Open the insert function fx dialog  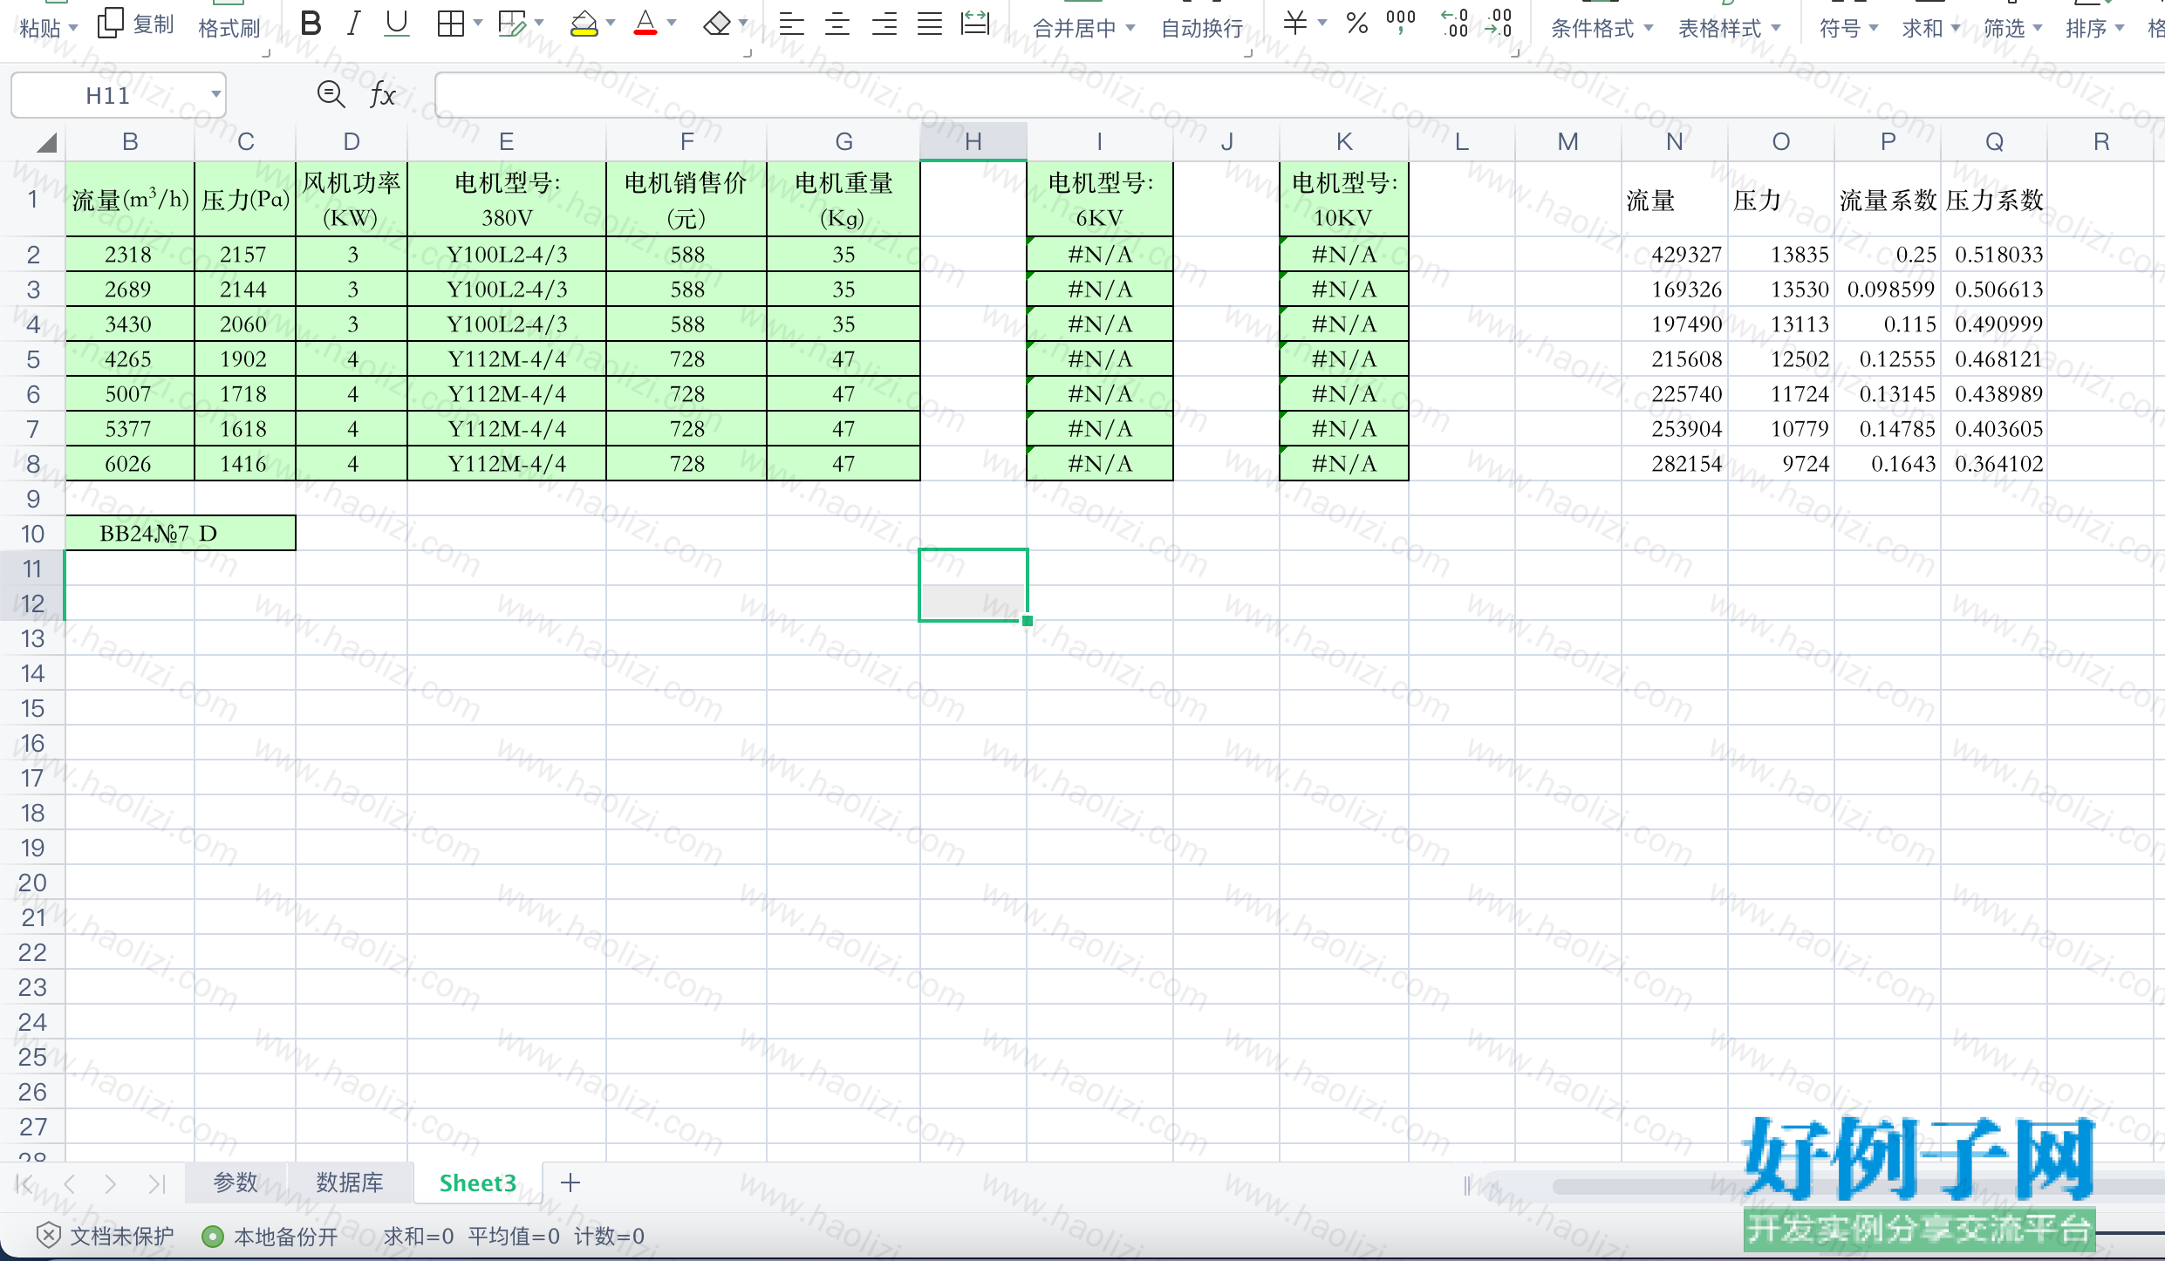(383, 94)
